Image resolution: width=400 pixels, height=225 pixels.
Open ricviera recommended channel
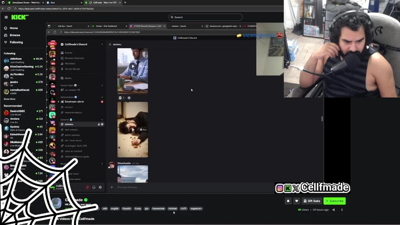click(23, 120)
